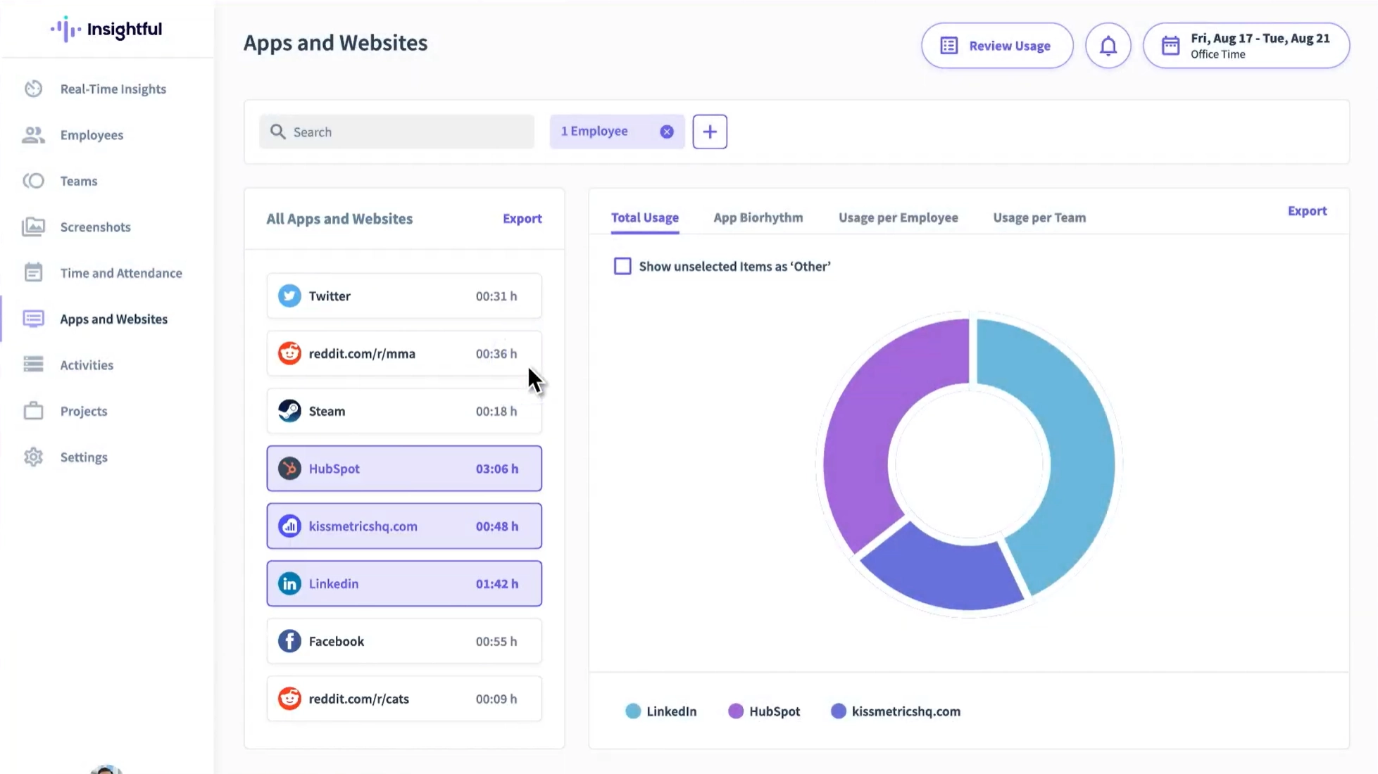Open Screenshots from the sidebar icon
1378x774 pixels.
click(x=33, y=227)
